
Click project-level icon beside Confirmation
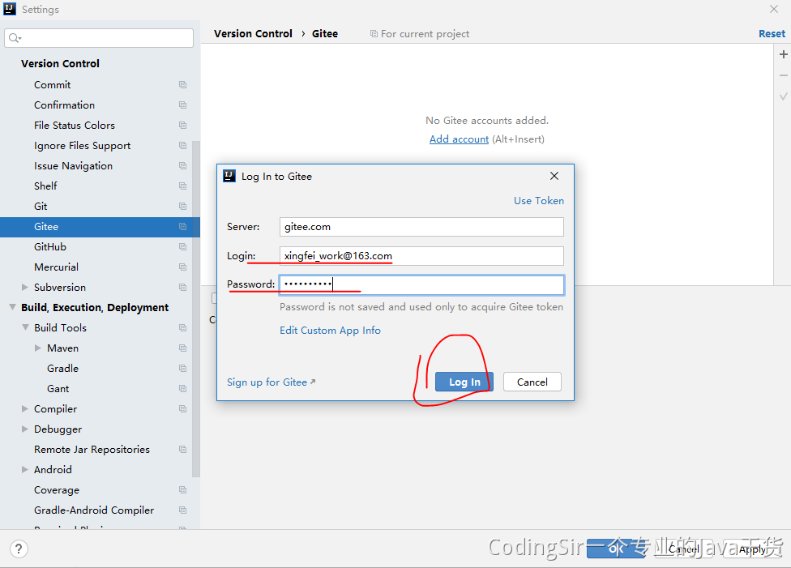coord(182,105)
